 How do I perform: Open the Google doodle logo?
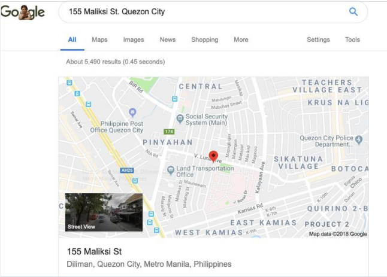point(23,12)
